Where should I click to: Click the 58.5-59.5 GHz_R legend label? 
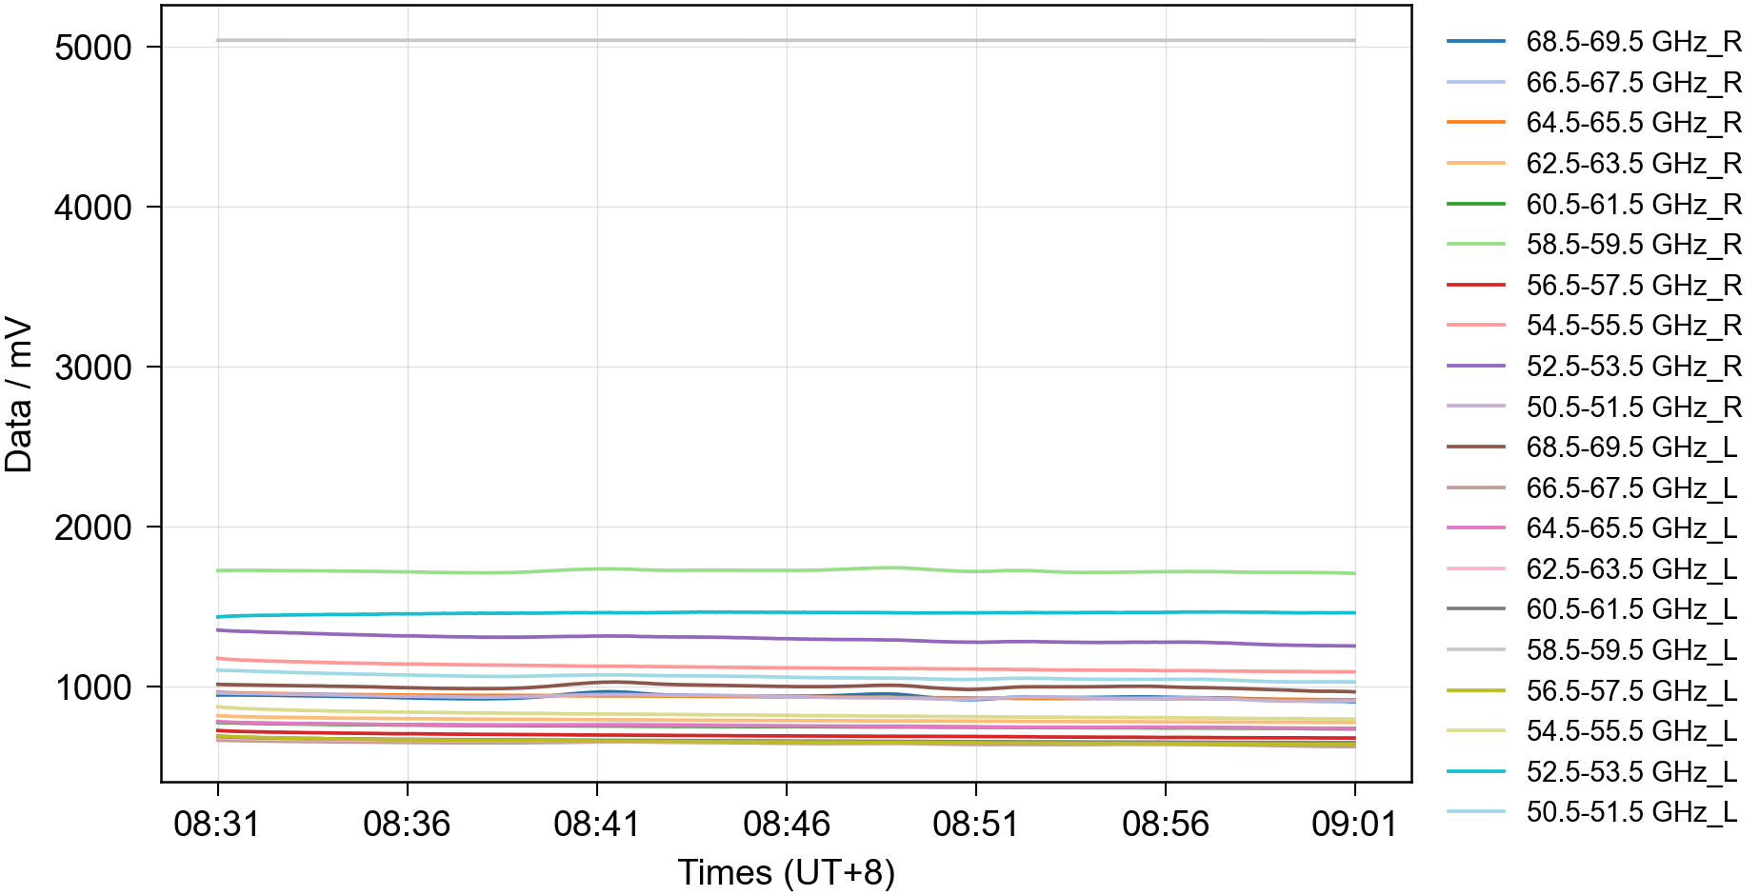tap(1632, 245)
